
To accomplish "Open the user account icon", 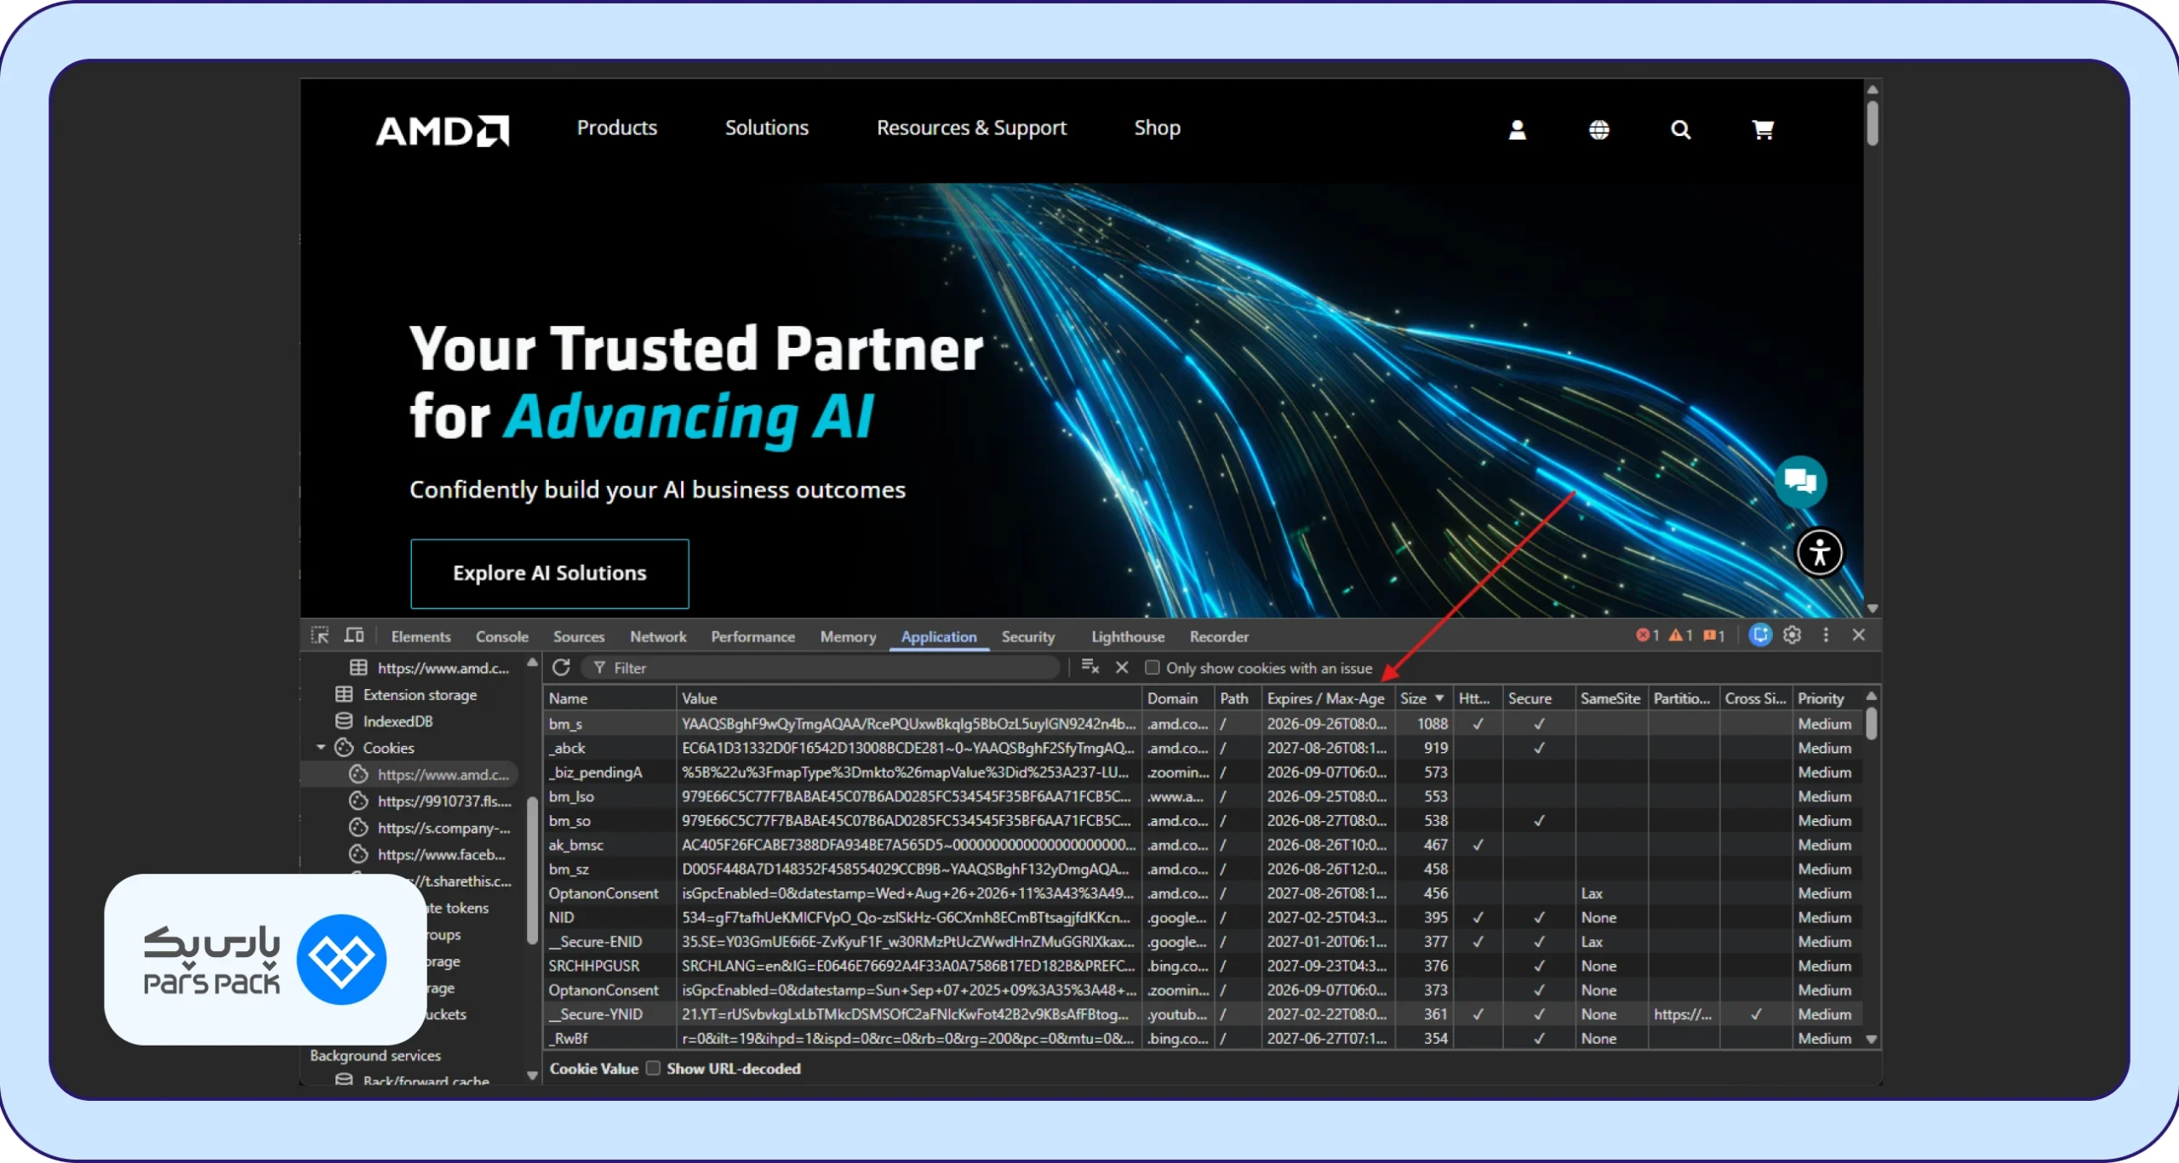I will coord(1517,129).
